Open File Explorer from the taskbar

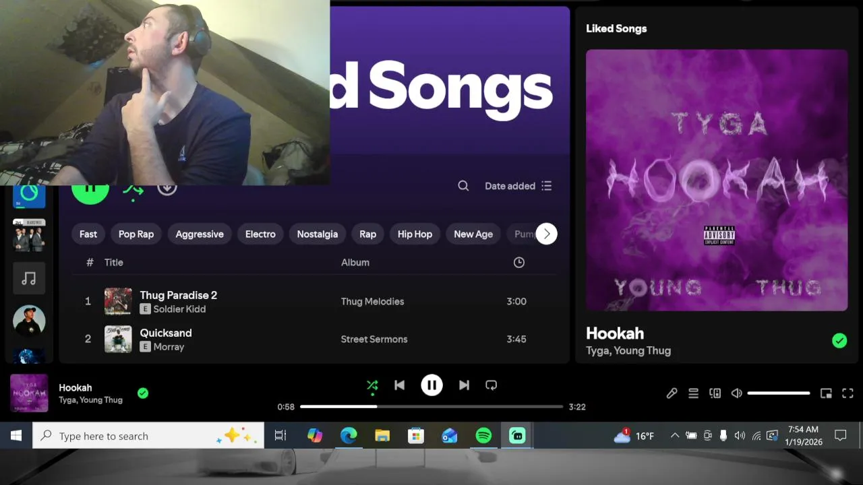tap(382, 436)
